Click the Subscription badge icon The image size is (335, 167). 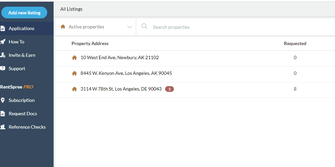(3, 100)
